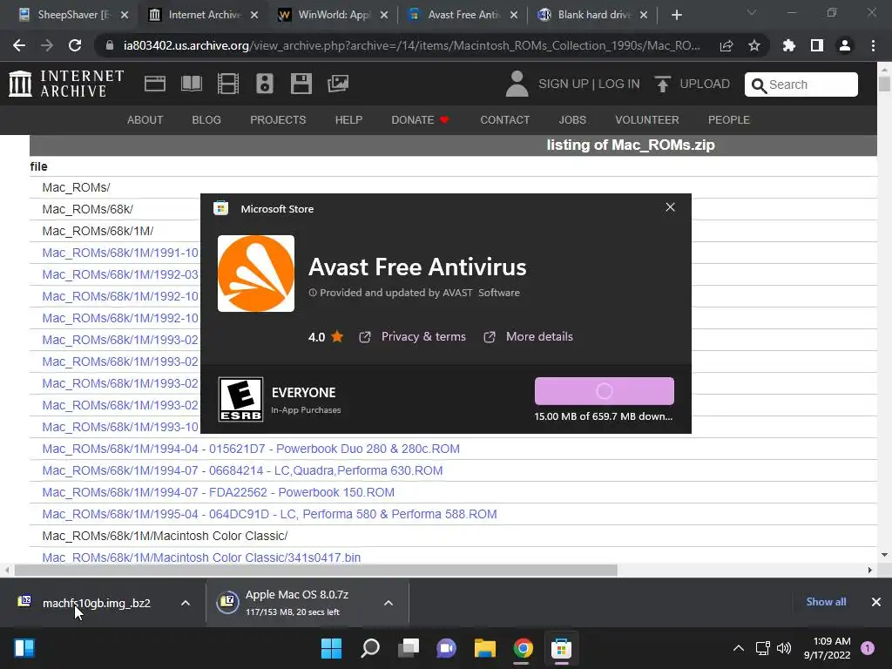Switch to the Internet Archive tab
The width and height of the screenshot is (892, 669).
[204, 15]
